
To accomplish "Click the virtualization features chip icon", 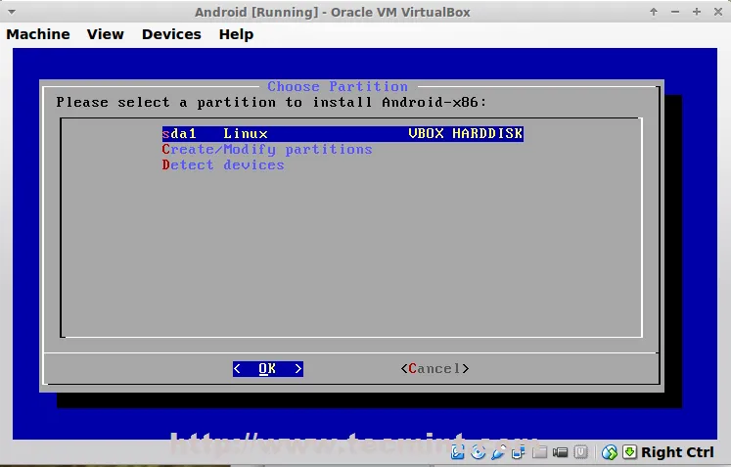I will [580, 452].
